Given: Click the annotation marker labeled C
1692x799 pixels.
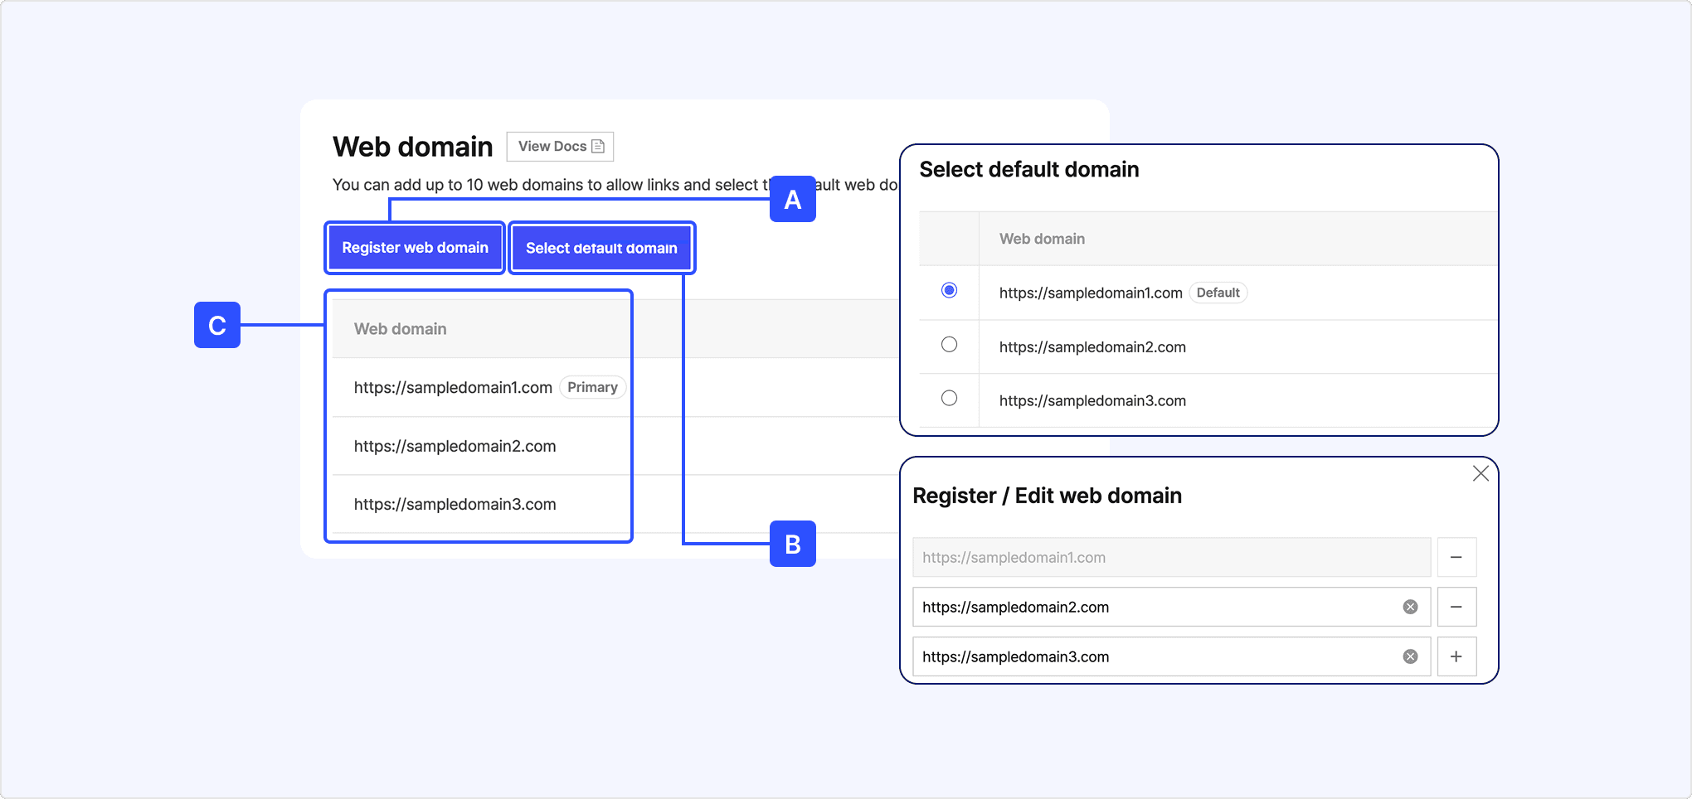Looking at the screenshot, I should tap(217, 325).
